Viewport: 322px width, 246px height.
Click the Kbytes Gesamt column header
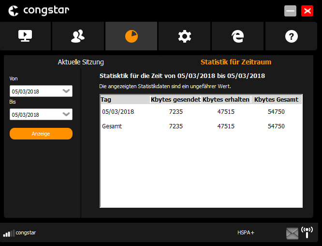click(x=277, y=100)
